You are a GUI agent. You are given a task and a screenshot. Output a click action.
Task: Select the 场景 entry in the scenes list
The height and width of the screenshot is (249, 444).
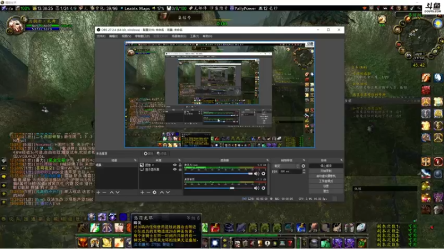pos(117,165)
